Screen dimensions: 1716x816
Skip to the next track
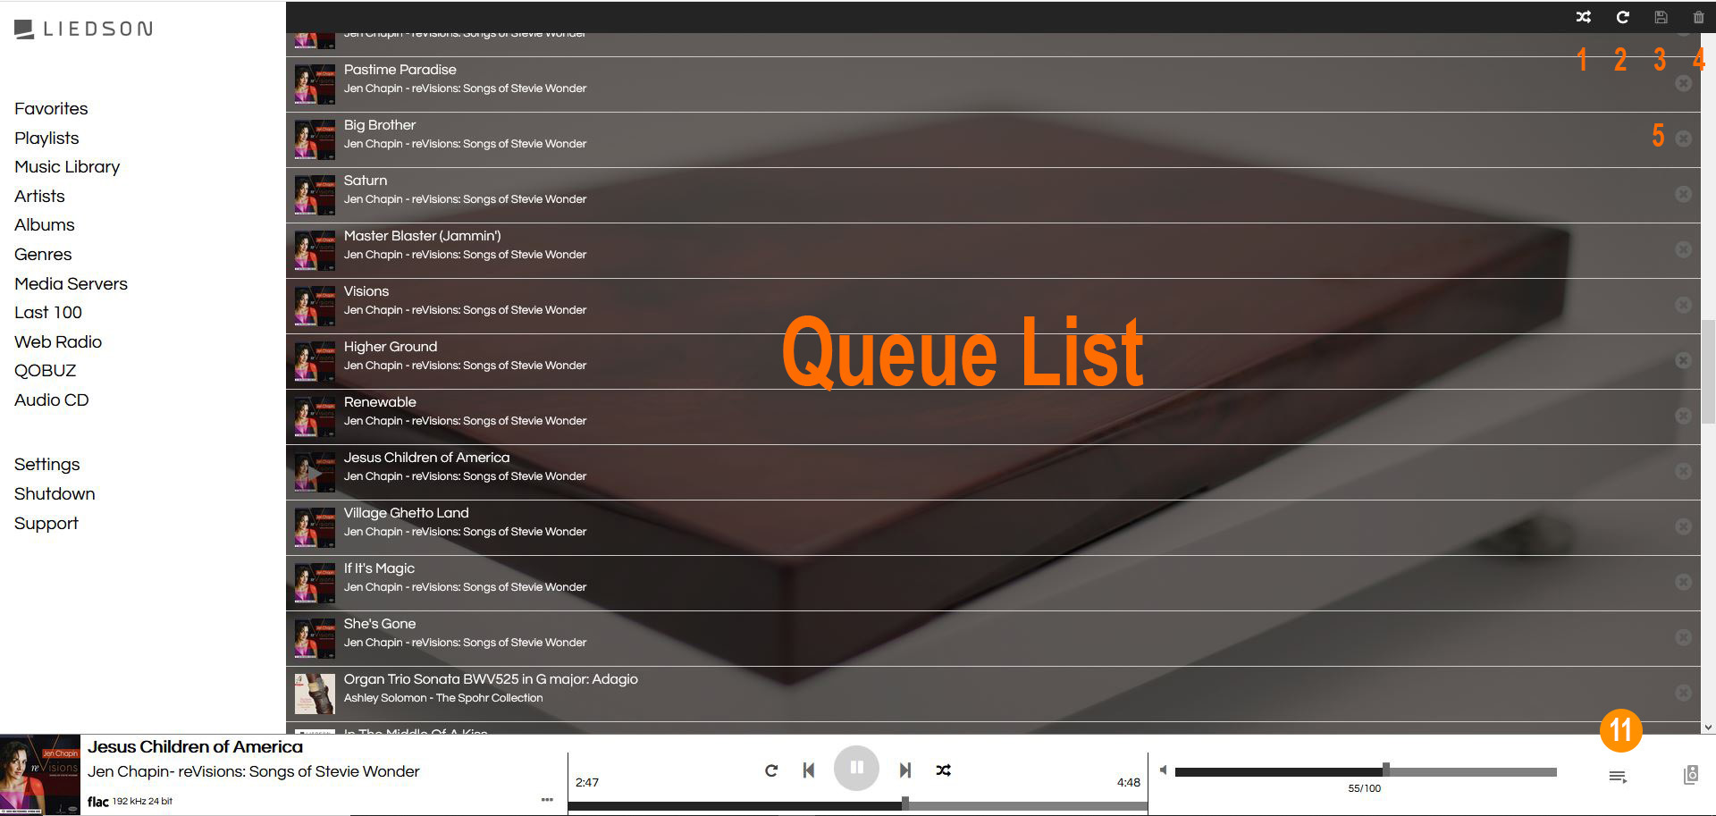[x=904, y=770]
